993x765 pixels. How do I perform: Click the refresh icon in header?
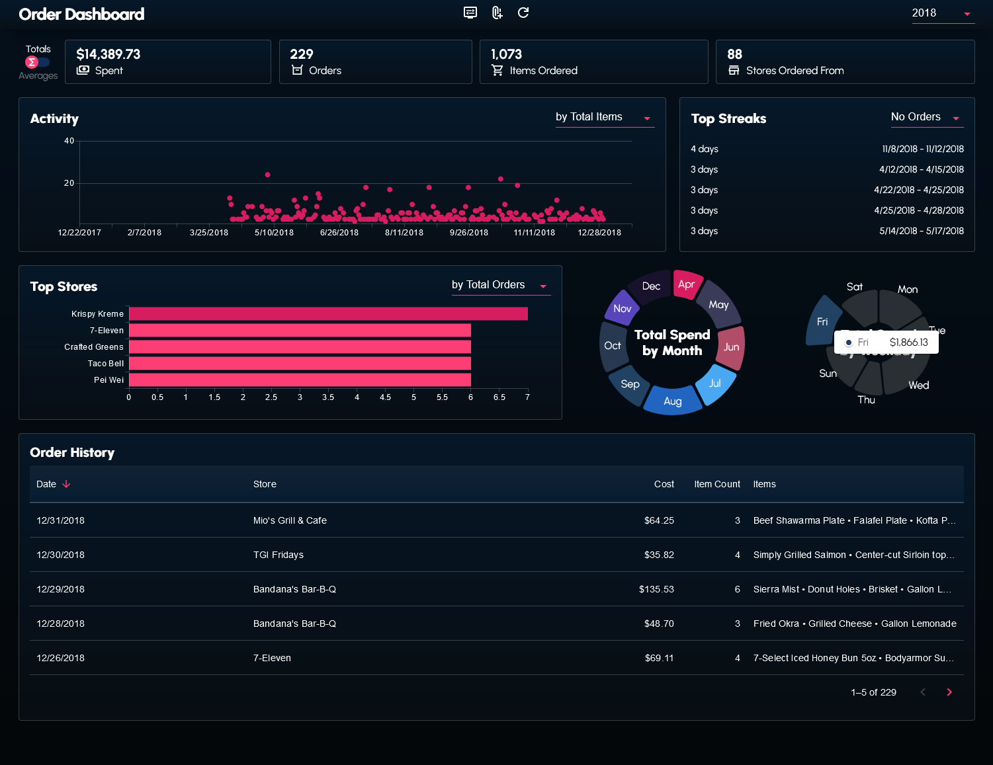pyautogui.click(x=523, y=13)
